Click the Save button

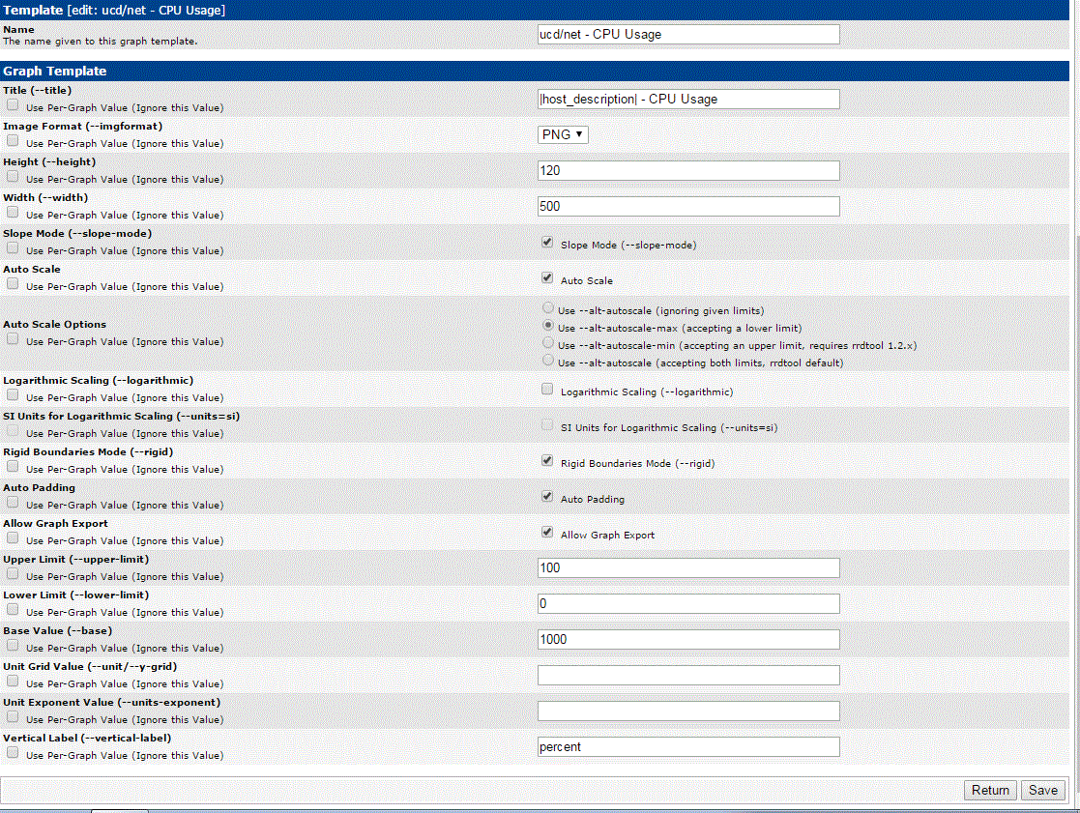click(1043, 791)
